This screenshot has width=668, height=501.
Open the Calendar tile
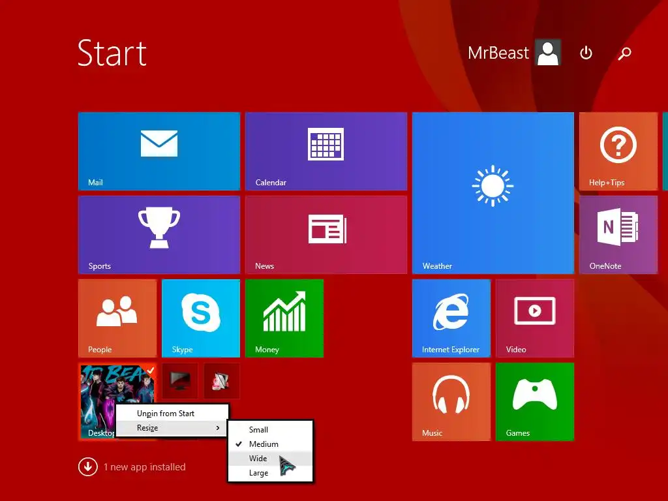tap(326, 151)
